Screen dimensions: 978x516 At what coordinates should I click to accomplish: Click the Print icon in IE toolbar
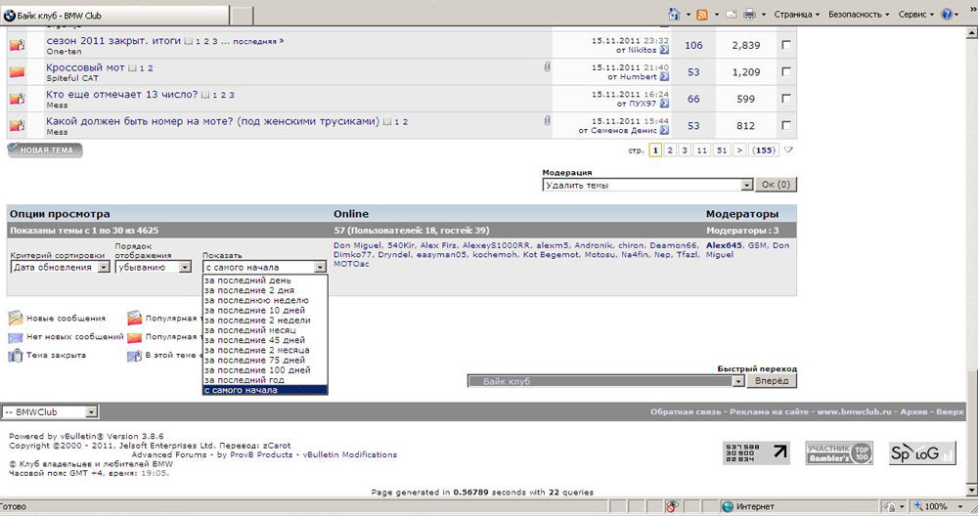pyautogui.click(x=750, y=15)
